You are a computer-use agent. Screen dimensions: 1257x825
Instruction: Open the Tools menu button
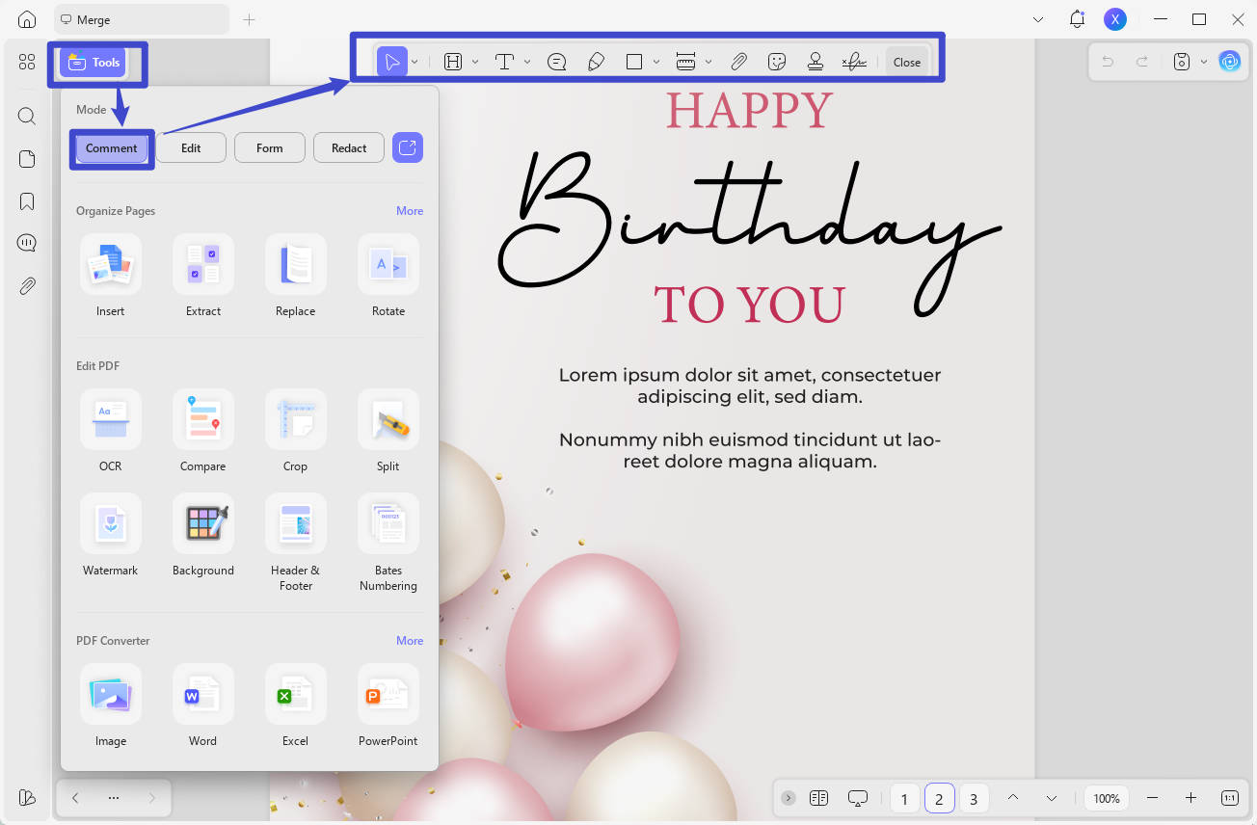(x=94, y=63)
